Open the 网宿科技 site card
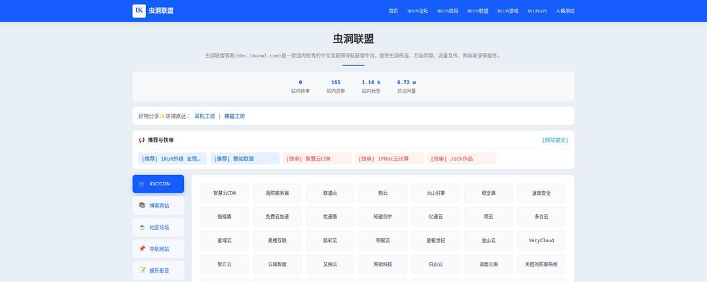Image resolution: width=707 pixels, height=282 pixels. [x=383, y=264]
